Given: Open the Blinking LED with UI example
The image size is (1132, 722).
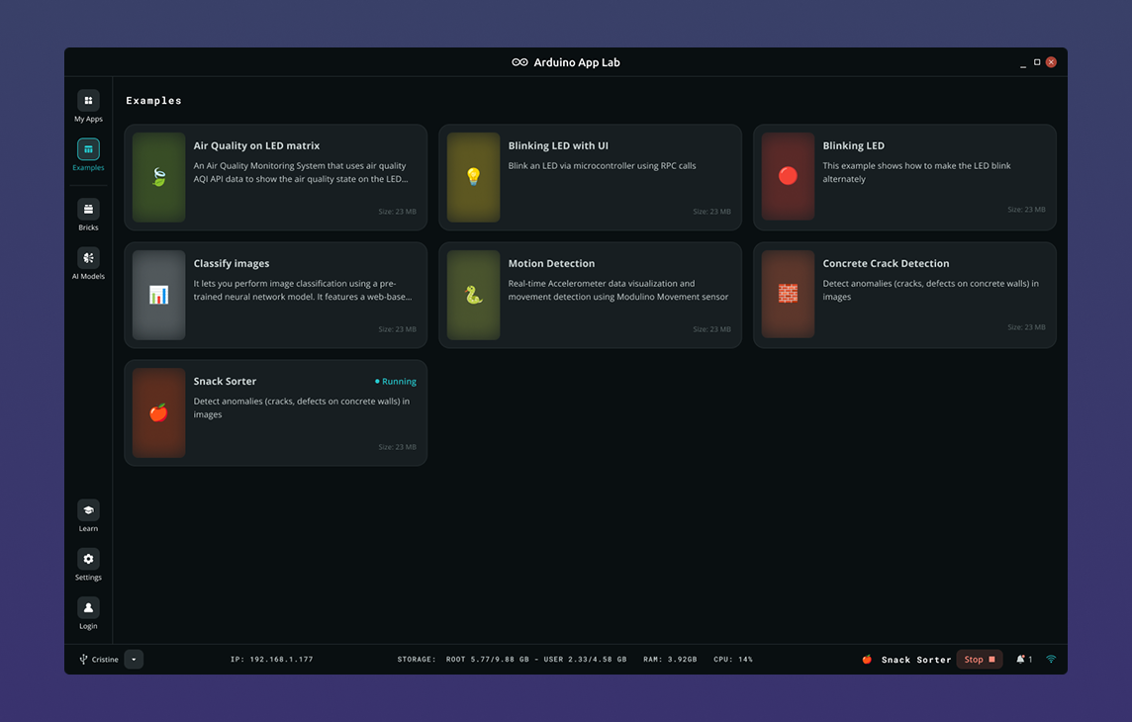Looking at the screenshot, I should 590,177.
